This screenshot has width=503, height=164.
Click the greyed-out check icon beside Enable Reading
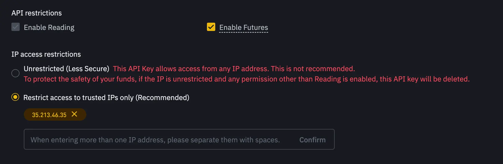[x=15, y=27]
